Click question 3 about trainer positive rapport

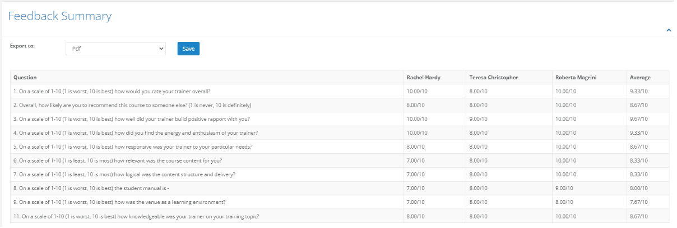coord(132,119)
